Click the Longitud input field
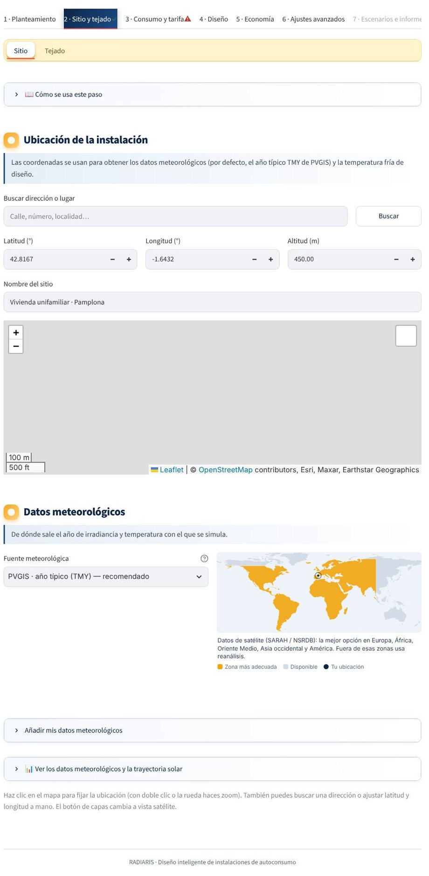 pyautogui.click(x=196, y=259)
